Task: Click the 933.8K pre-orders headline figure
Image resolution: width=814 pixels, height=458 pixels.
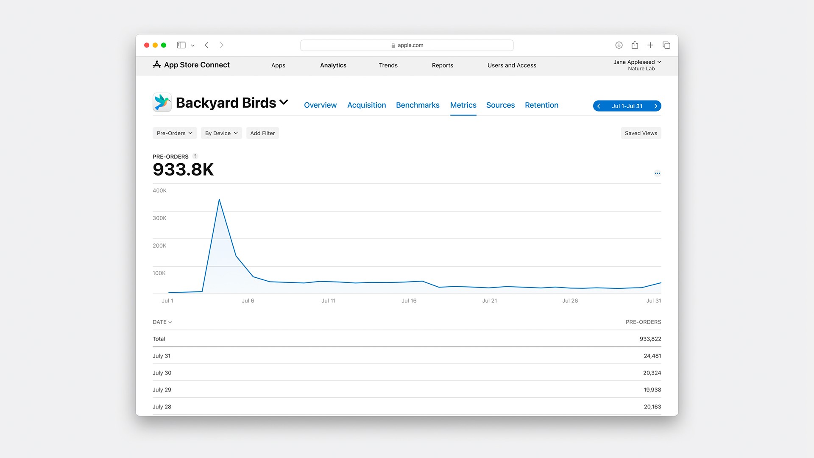Action: pyautogui.click(x=183, y=170)
